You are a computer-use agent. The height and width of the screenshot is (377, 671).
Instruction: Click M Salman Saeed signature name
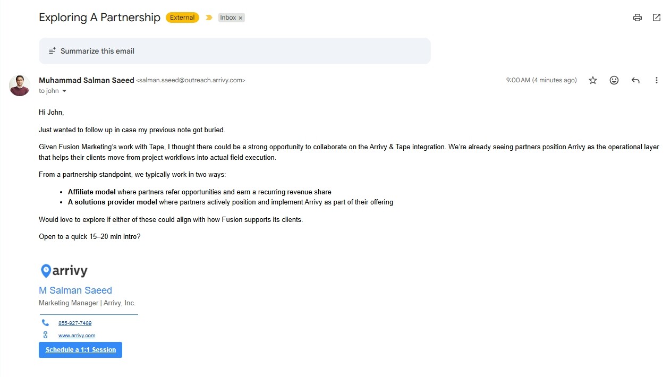[75, 290]
